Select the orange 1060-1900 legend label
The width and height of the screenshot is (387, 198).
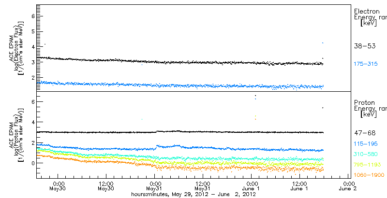click(x=369, y=175)
